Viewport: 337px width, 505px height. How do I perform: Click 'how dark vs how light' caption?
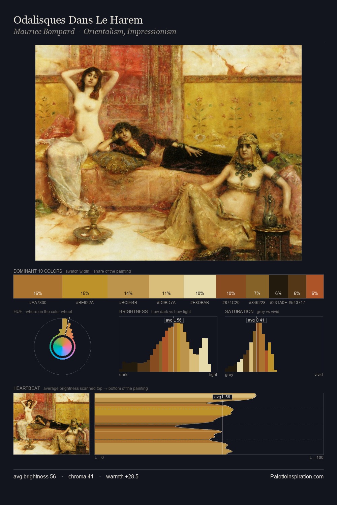[171, 311]
